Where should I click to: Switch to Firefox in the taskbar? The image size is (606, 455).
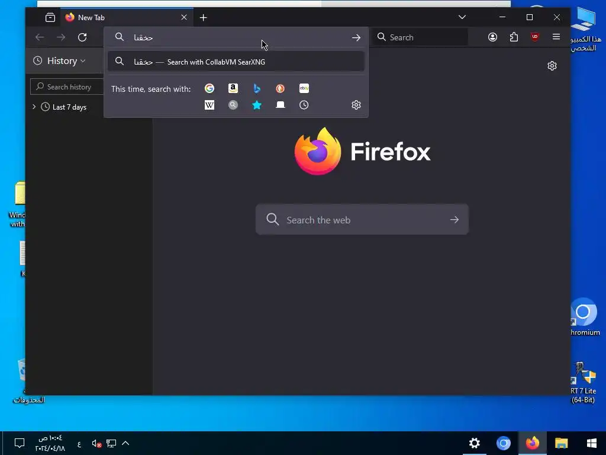click(532, 443)
